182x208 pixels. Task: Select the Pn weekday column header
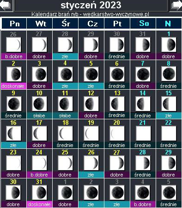[14, 24]
